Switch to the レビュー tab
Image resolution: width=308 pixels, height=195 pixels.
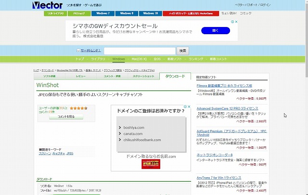click(x=81, y=76)
